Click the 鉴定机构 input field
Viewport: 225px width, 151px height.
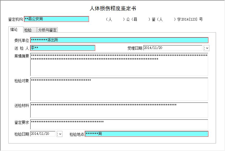pos(56,19)
